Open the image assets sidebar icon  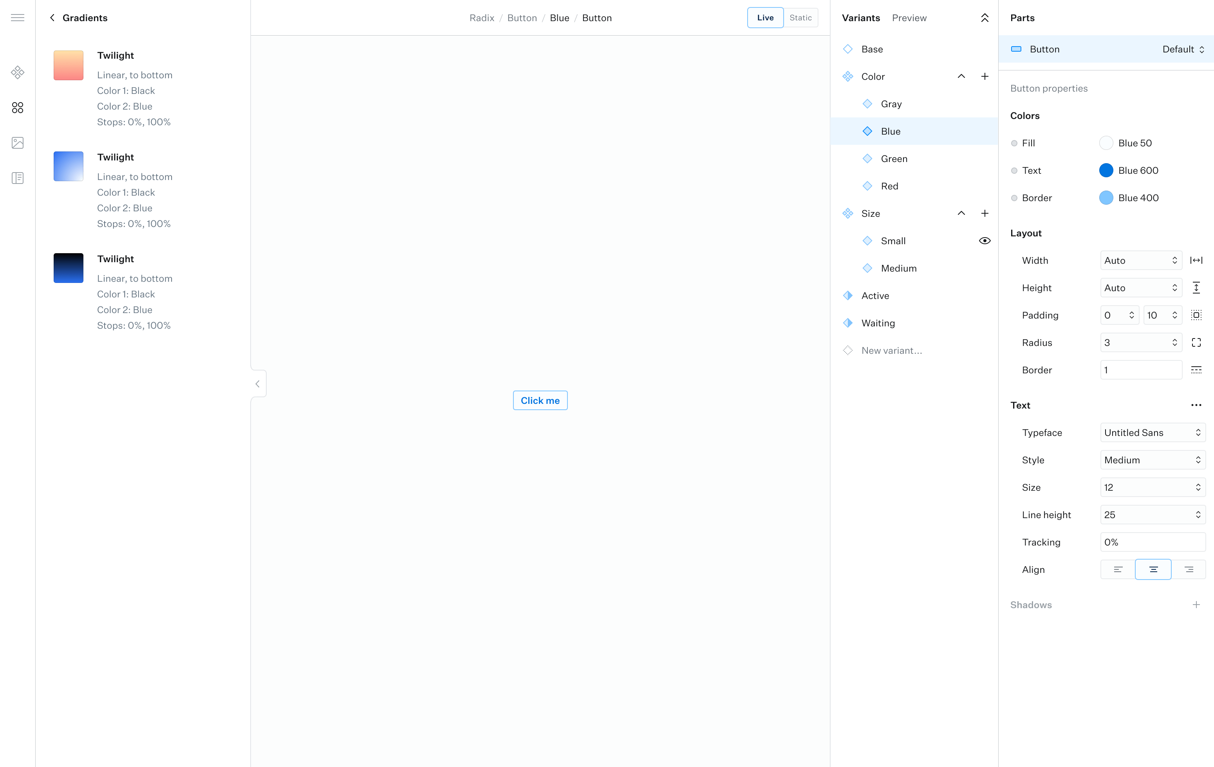[x=18, y=143]
